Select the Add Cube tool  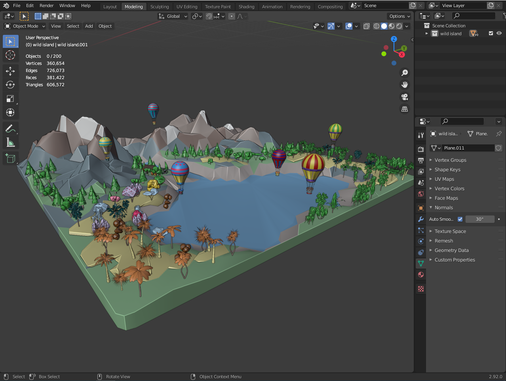[x=10, y=159]
